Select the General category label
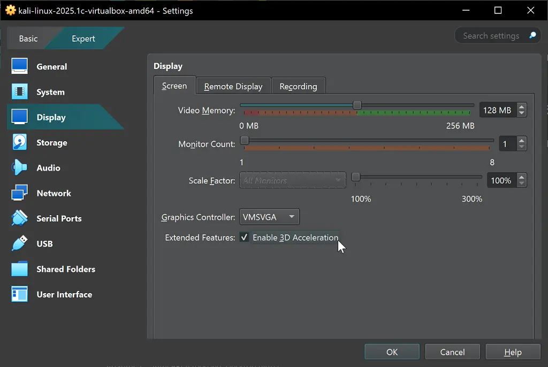 pyautogui.click(x=52, y=66)
